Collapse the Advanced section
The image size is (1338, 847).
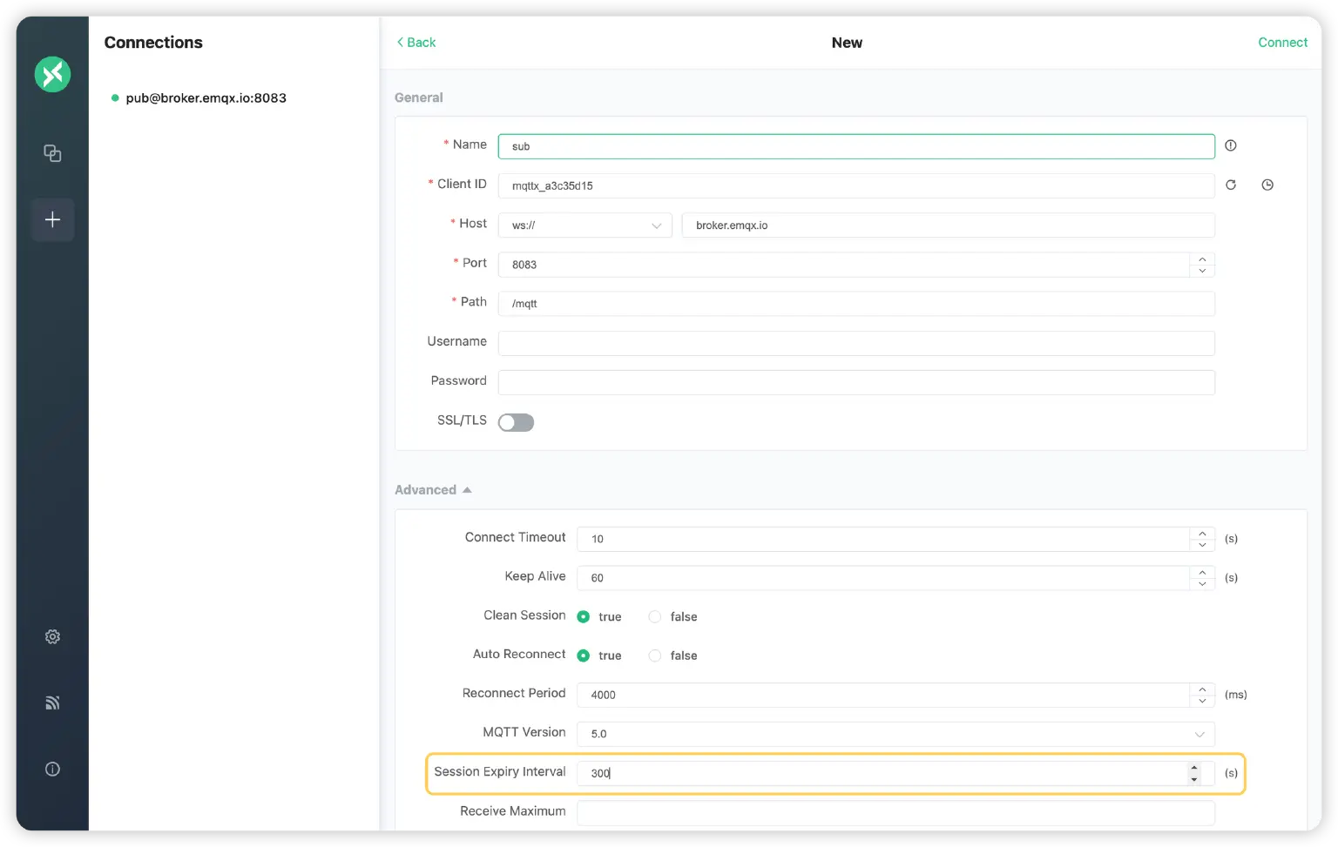[433, 490]
